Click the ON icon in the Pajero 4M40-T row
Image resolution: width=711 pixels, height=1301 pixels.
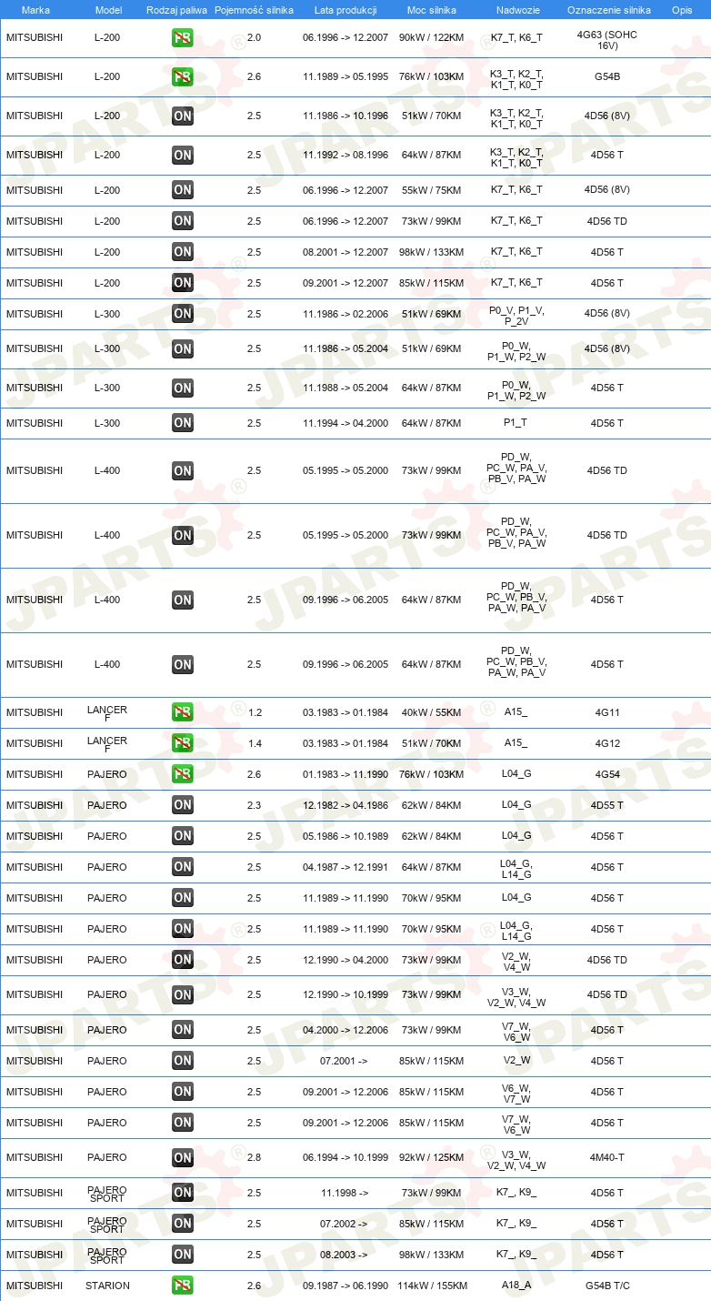point(183,1158)
